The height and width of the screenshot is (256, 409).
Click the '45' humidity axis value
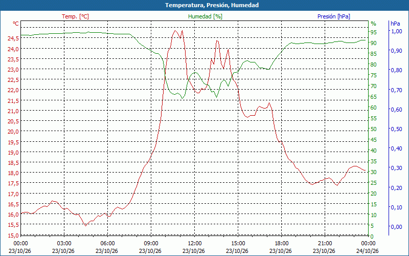pyautogui.click(x=374, y=140)
